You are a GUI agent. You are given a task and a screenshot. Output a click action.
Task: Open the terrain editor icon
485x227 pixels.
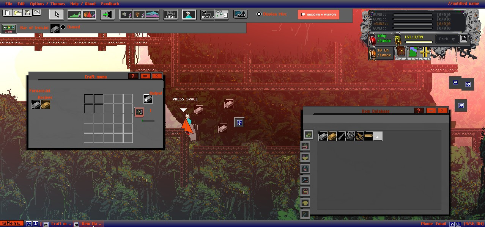[x=74, y=15]
